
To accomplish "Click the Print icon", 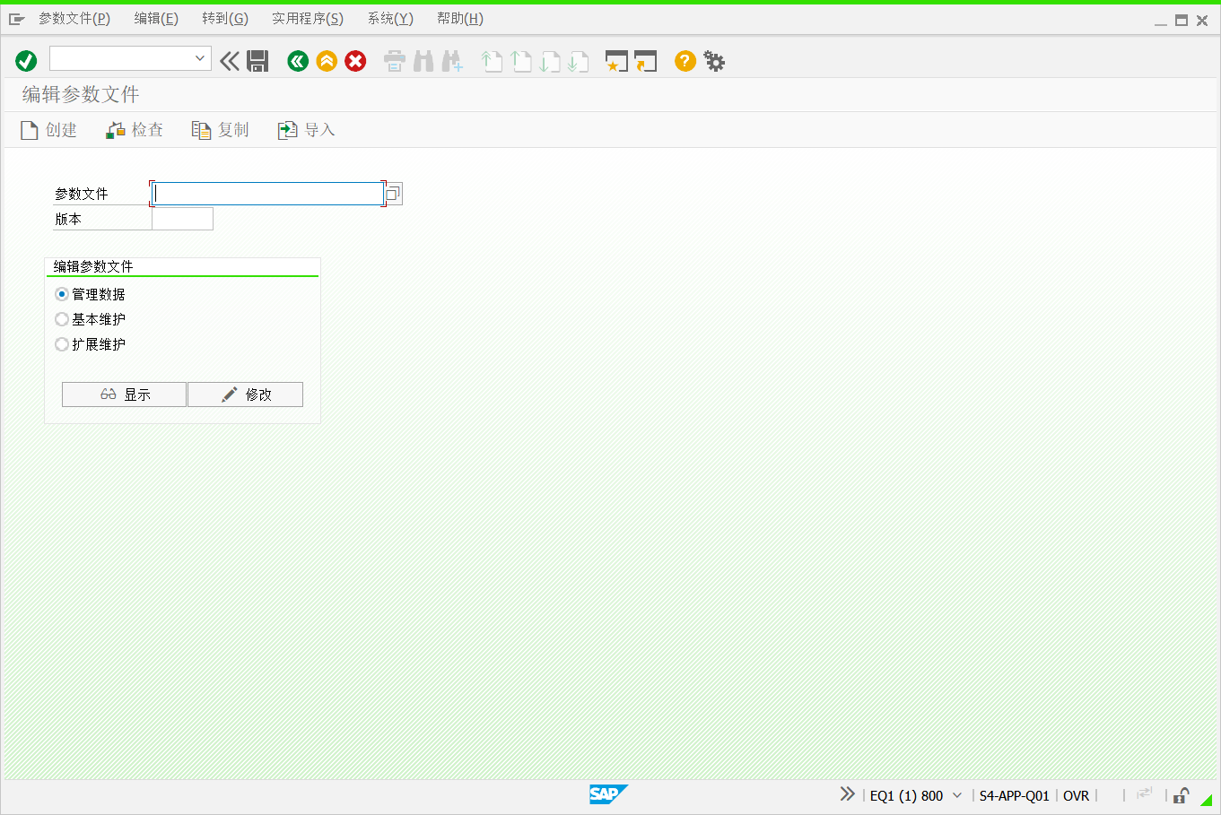I will (x=395, y=61).
